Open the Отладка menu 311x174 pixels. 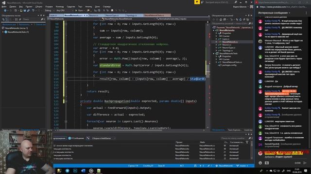49,6
